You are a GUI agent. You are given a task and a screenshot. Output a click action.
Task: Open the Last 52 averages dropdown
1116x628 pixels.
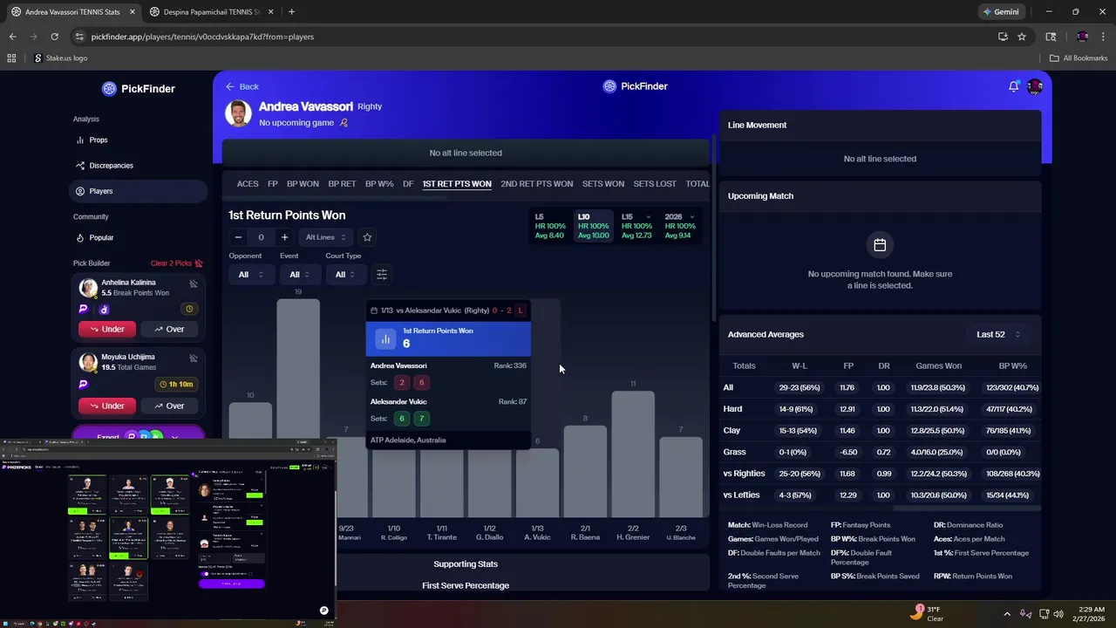pyautogui.click(x=997, y=334)
